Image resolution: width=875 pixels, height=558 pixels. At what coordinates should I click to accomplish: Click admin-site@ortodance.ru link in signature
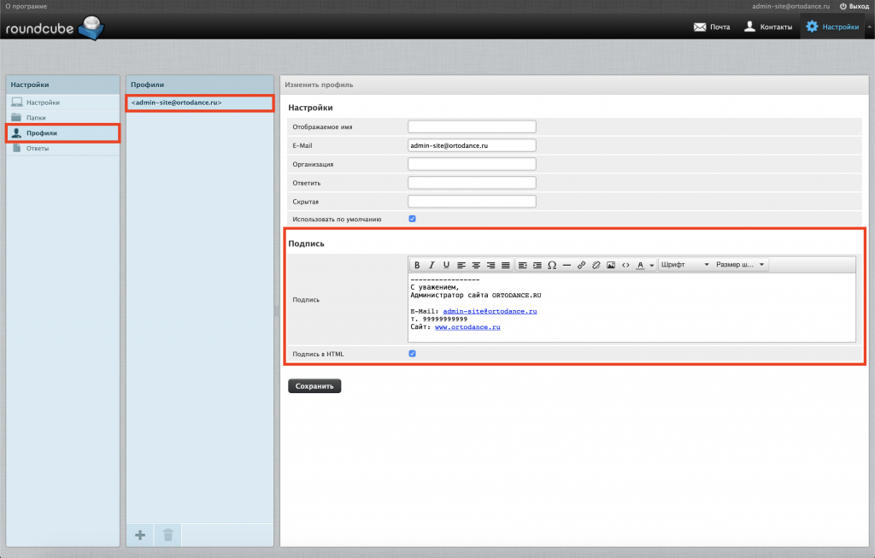[x=490, y=311]
